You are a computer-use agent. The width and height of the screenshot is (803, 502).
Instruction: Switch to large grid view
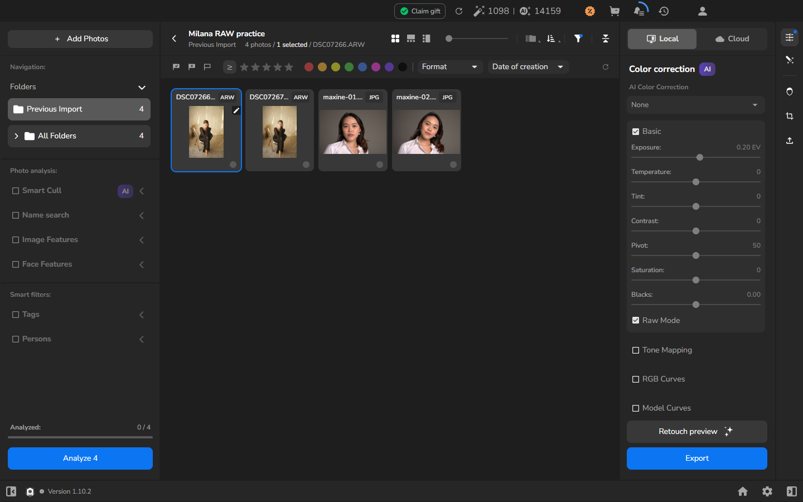click(x=395, y=38)
